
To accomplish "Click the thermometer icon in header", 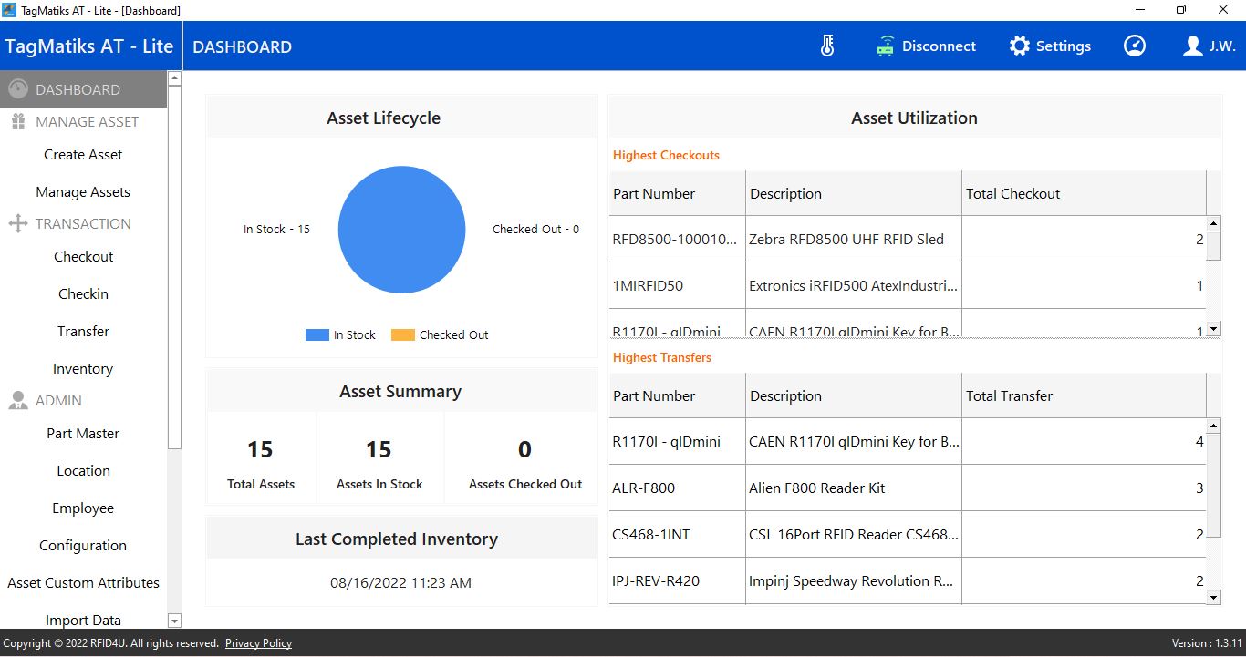I will pos(827,46).
